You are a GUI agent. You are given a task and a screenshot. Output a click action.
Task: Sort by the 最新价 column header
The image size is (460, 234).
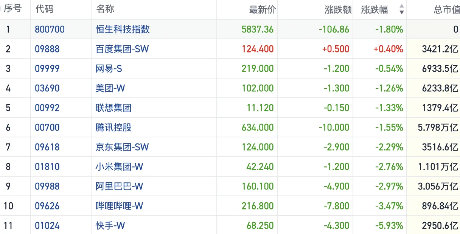[262, 10]
